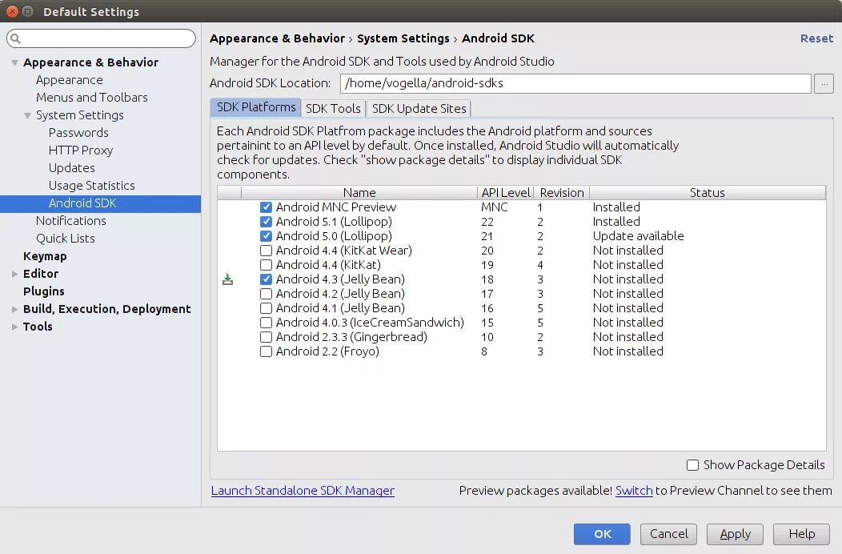Open HTTP Proxy settings
Image resolution: width=842 pixels, height=554 pixels.
[x=81, y=151]
